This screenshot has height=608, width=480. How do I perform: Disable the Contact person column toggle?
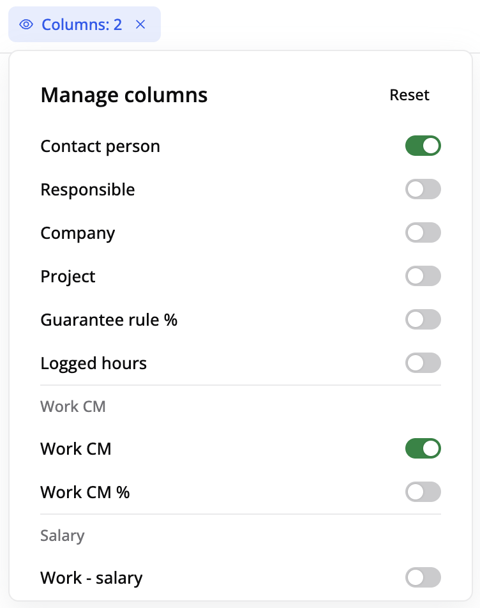click(x=423, y=146)
